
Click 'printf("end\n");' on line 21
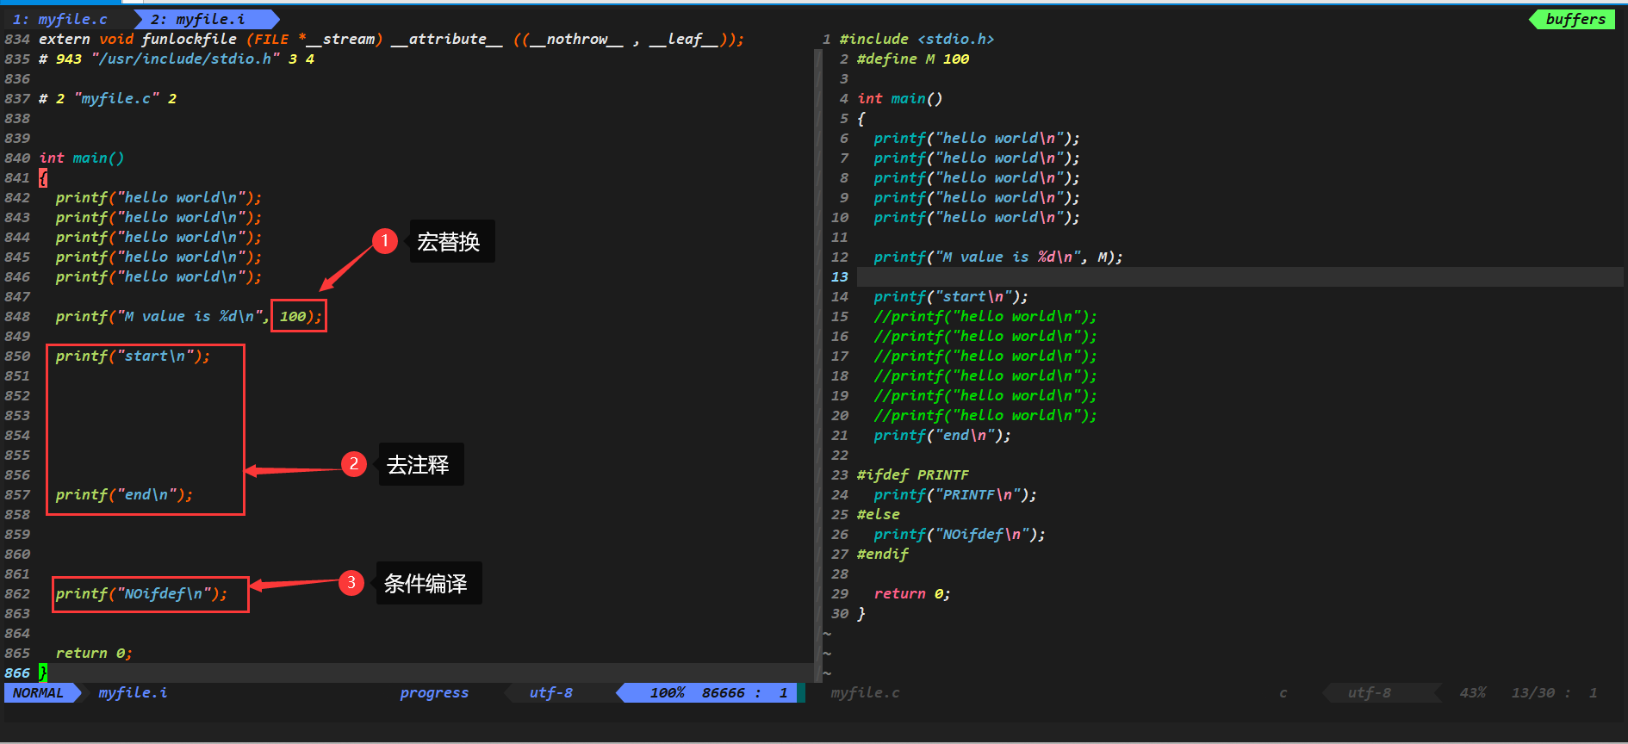click(x=942, y=436)
